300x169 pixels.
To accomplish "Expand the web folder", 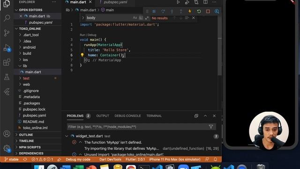I will click(x=26, y=84).
